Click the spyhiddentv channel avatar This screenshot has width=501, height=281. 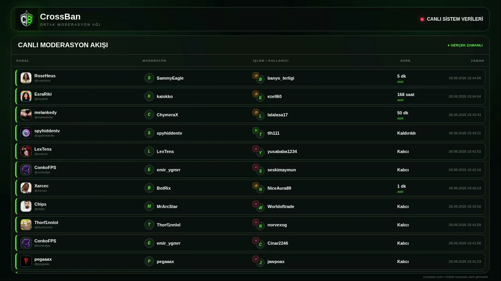(26, 133)
